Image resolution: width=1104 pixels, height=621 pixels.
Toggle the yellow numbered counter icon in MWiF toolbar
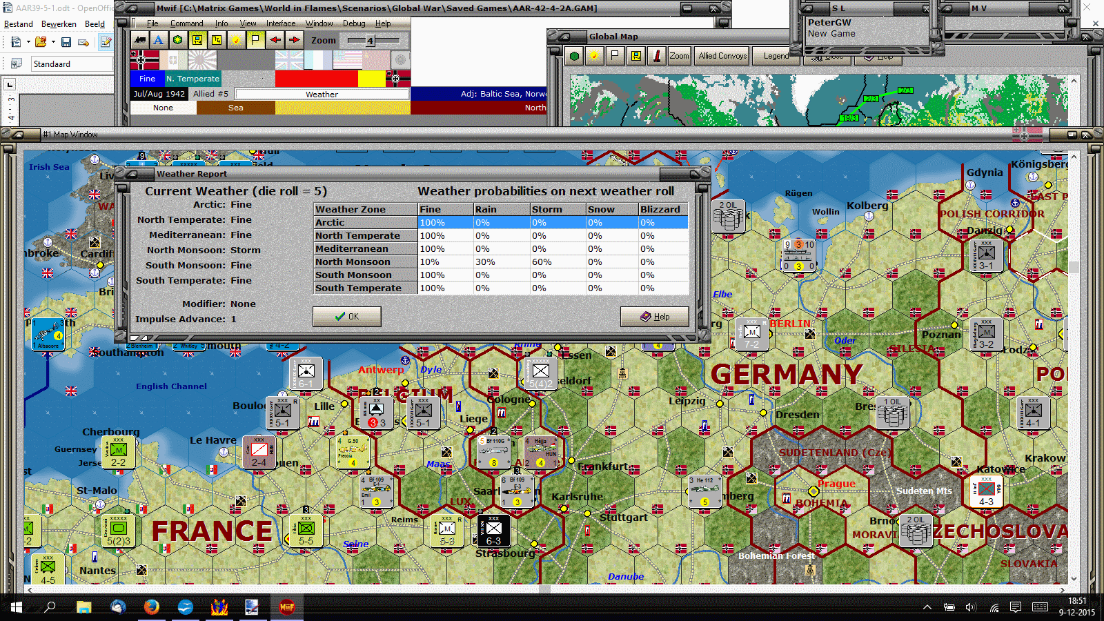coord(217,40)
